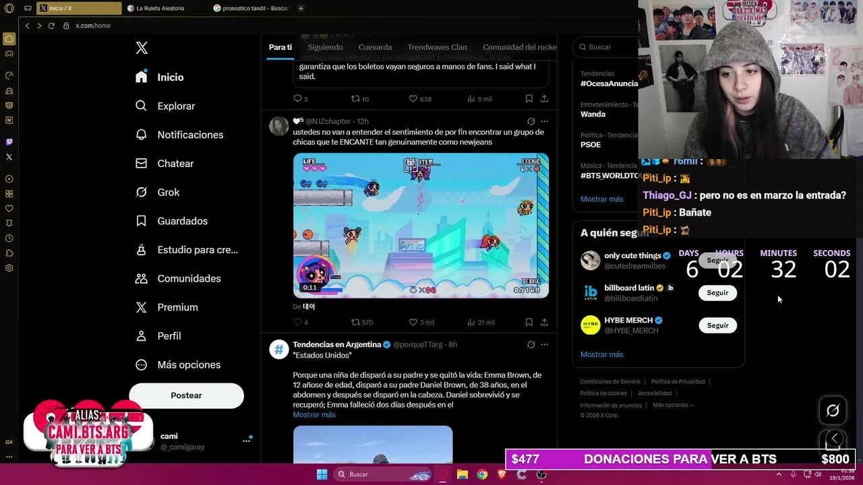Open more options menu on NJZchapter post

tap(544, 121)
